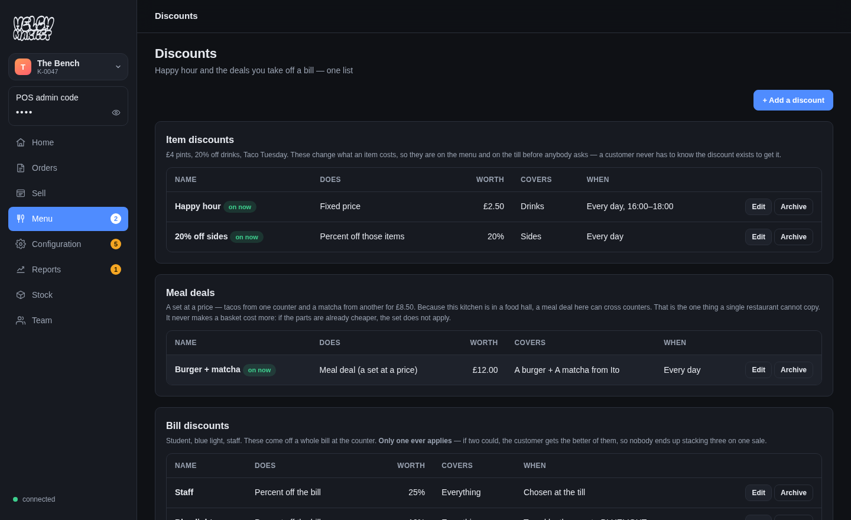Click the 20% off sides name
Screen dimensions: 851x520
[x=201, y=236]
